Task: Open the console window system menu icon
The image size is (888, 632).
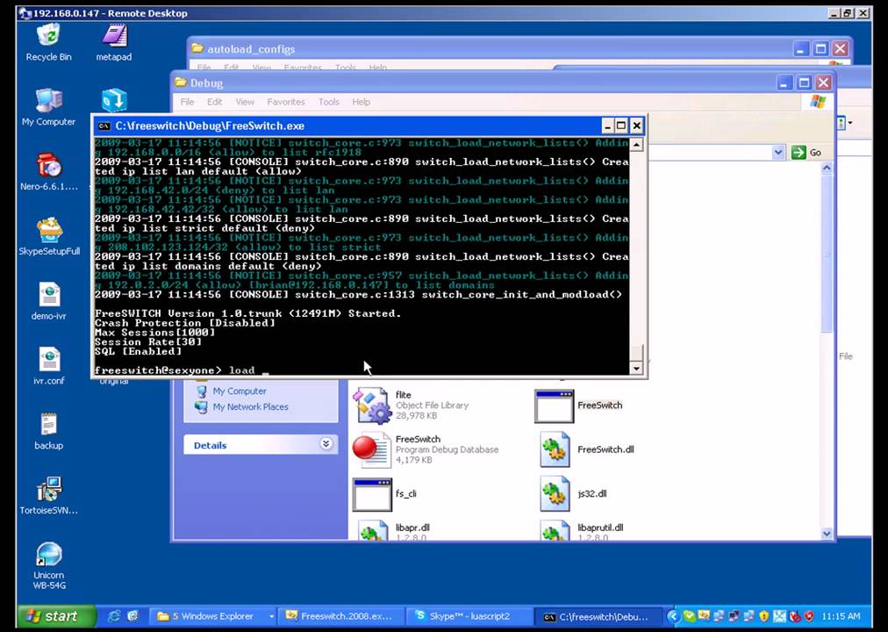Action: pos(104,126)
